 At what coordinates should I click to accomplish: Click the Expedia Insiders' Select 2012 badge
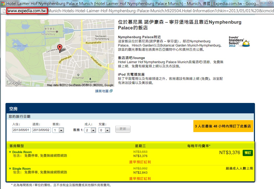tap(239, 42)
